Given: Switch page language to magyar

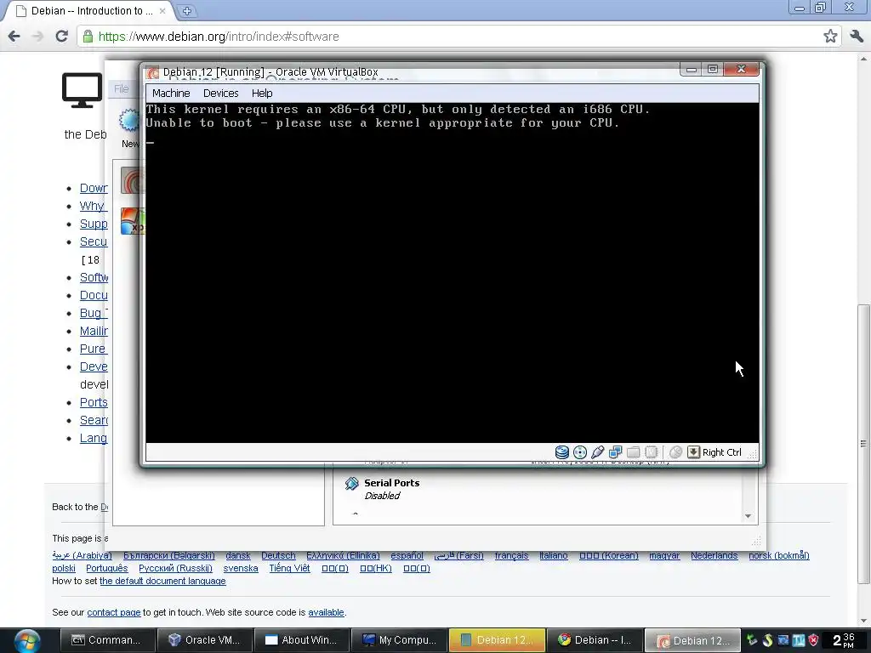Looking at the screenshot, I should 664,555.
